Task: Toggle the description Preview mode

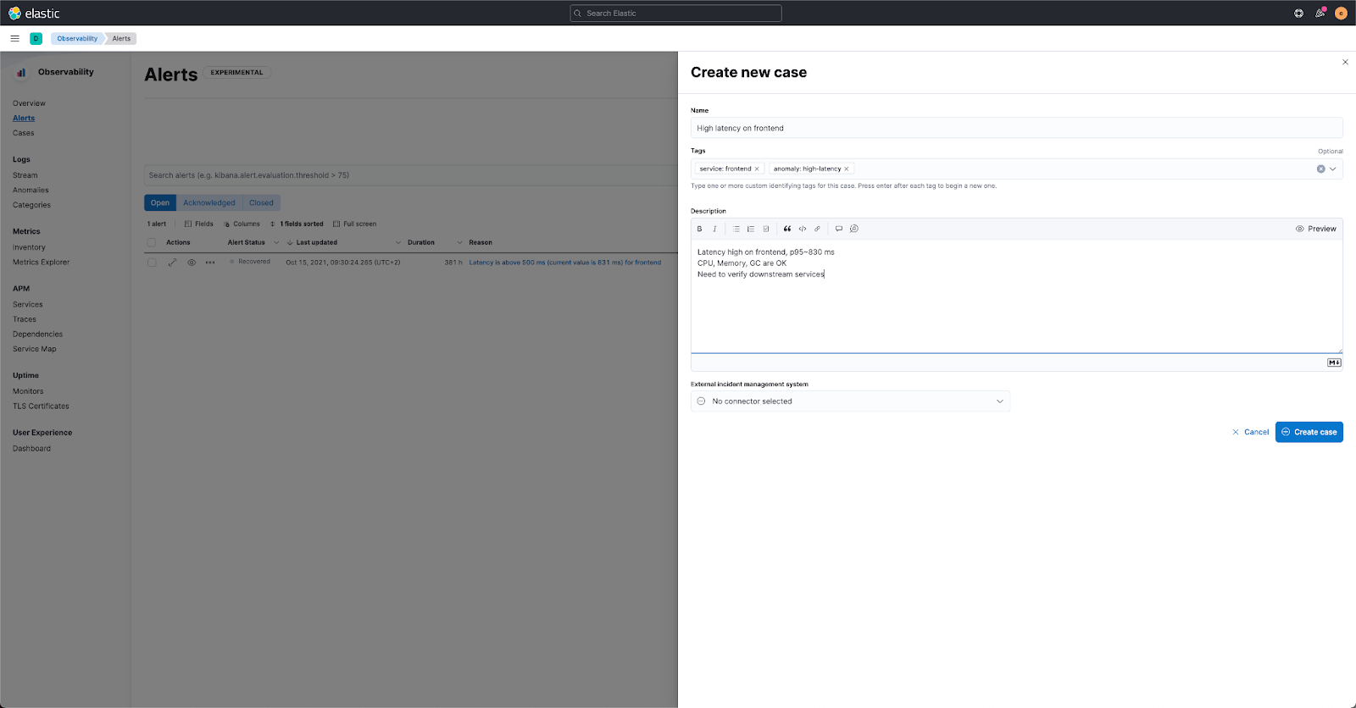Action: coord(1315,229)
